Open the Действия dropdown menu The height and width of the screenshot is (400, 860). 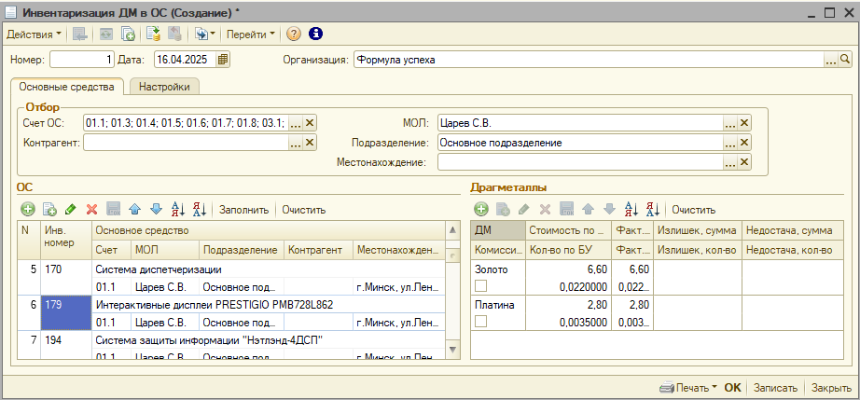34,34
